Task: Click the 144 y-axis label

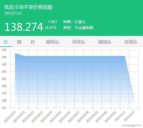Action: coord(4,57)
